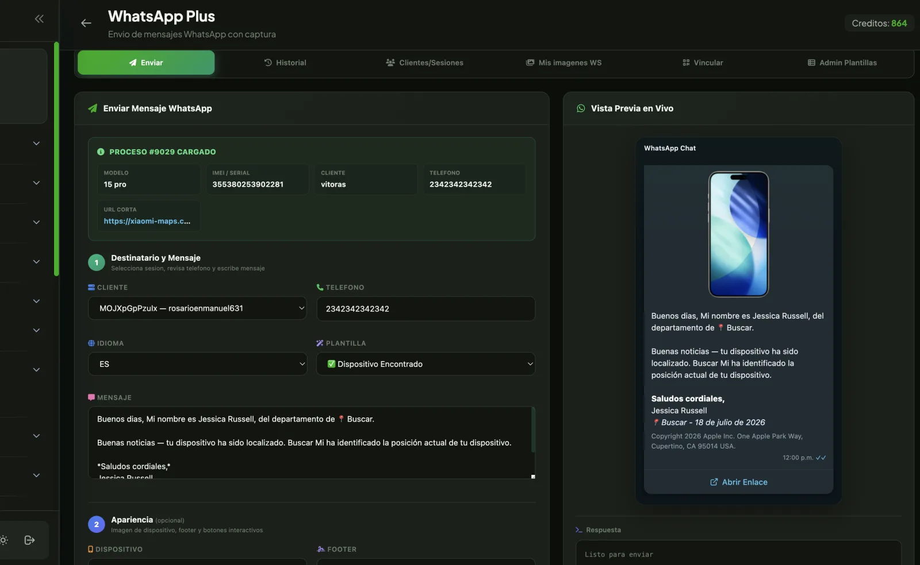Click the terminal icon beside Respuesta
The image size is (920, 565).
tap(579, 530)
